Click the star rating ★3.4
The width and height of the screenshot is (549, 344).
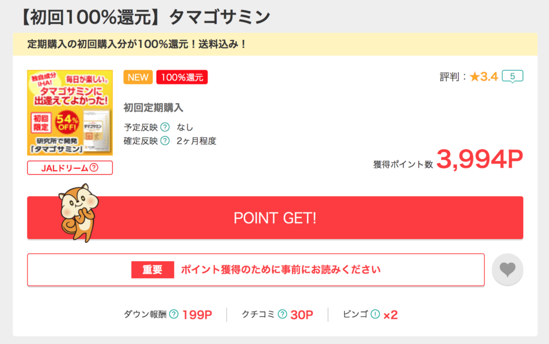pyautogui.click(x=484, y=77)
